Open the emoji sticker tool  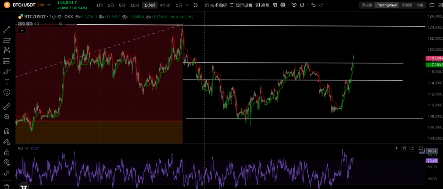coord(7,92)
